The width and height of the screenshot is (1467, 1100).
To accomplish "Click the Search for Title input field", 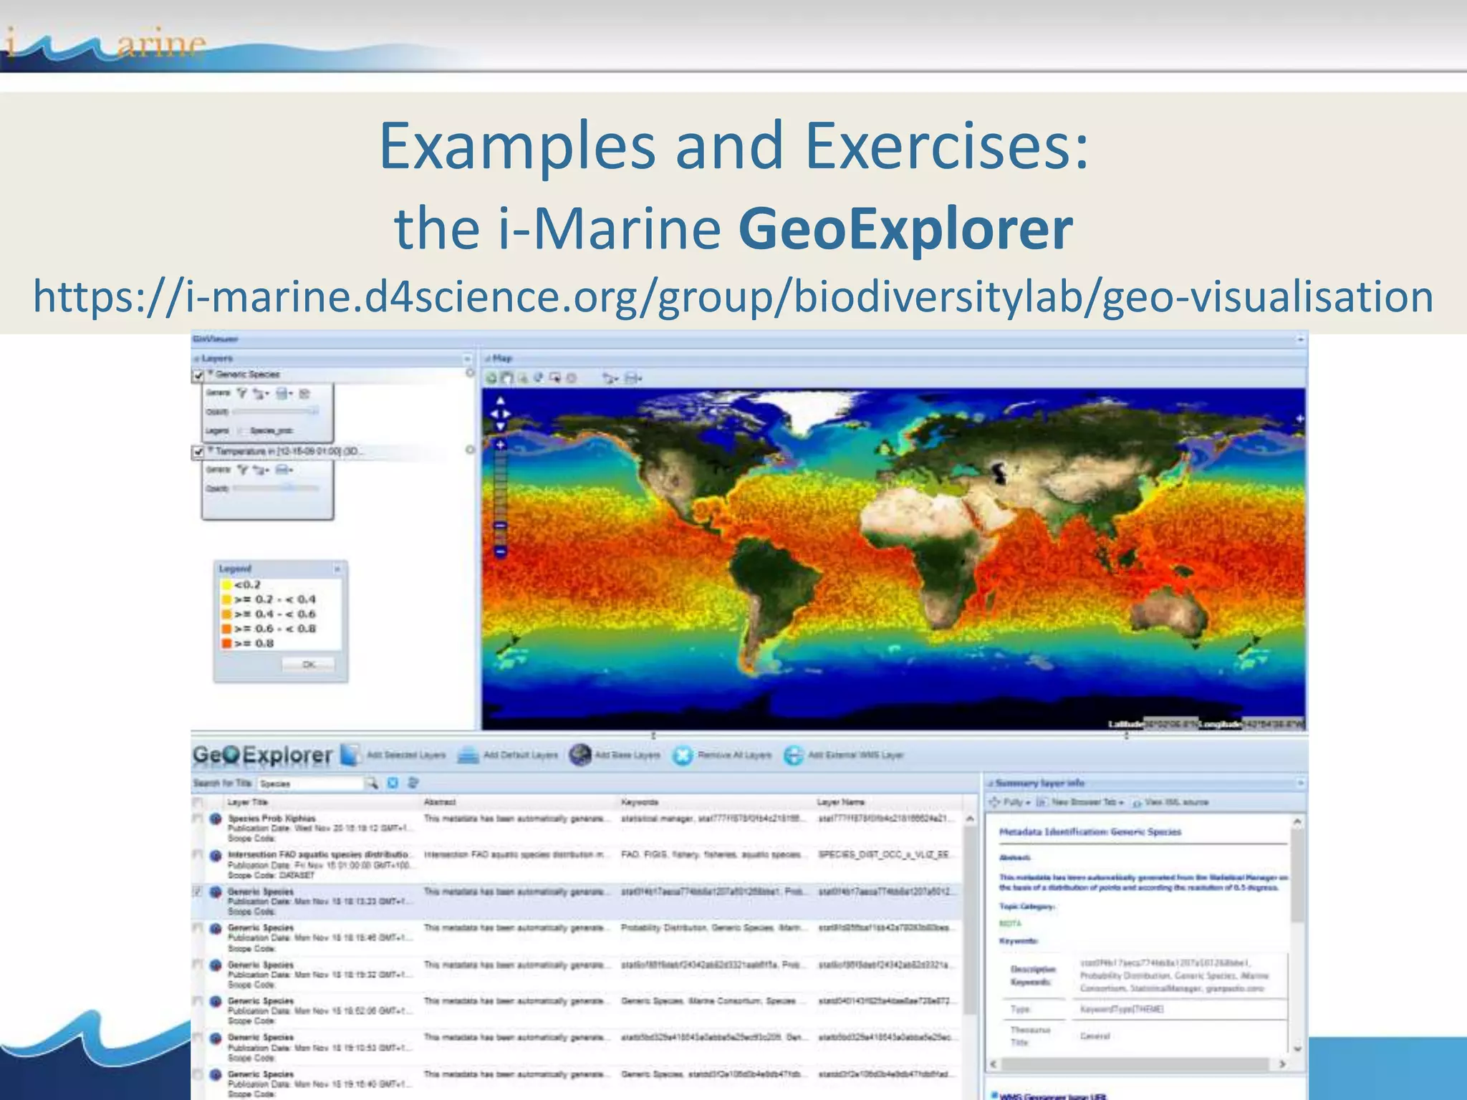I will (x=310, y=783).
